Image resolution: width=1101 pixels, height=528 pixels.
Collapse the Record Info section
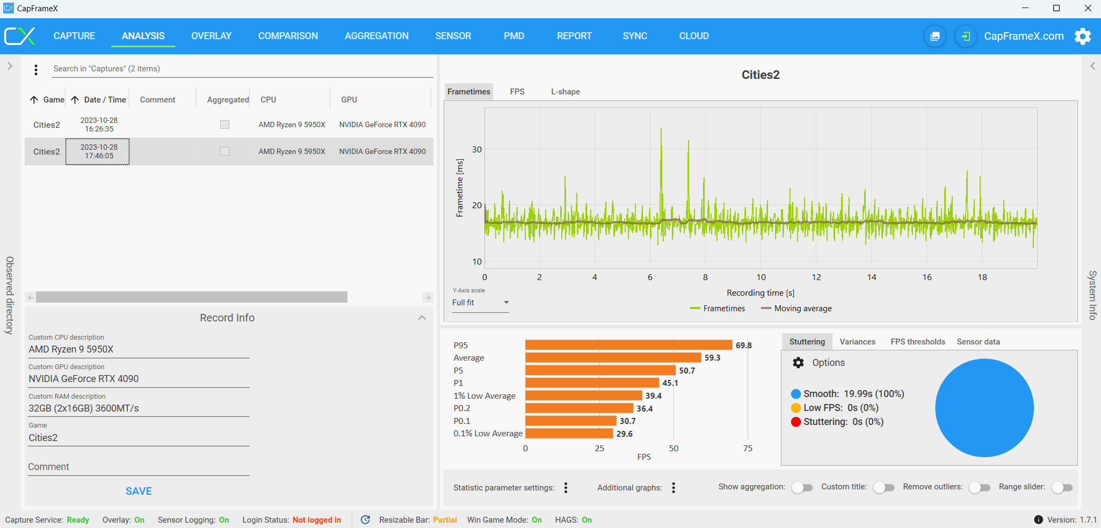coord(422,318)
